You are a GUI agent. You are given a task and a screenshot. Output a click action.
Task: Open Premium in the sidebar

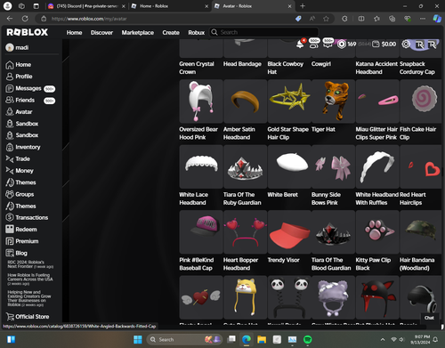point(22,241)
